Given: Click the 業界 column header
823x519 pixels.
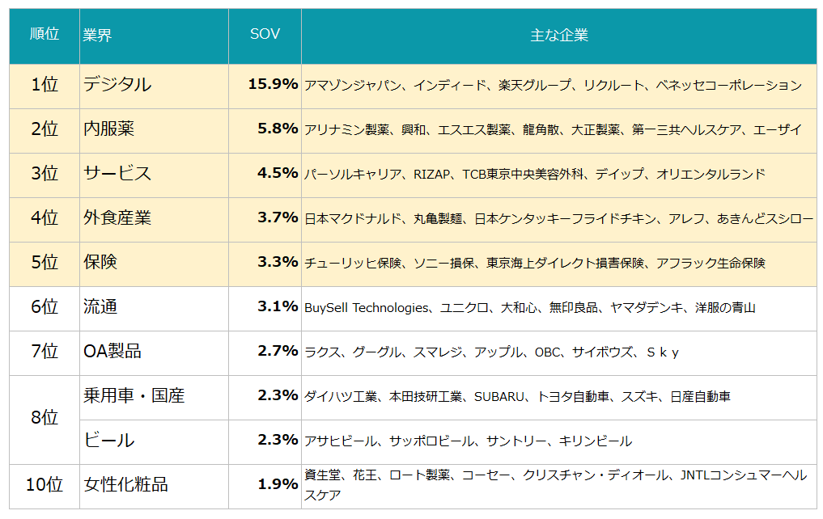Looking at the screenshot, I should point(98,35).
